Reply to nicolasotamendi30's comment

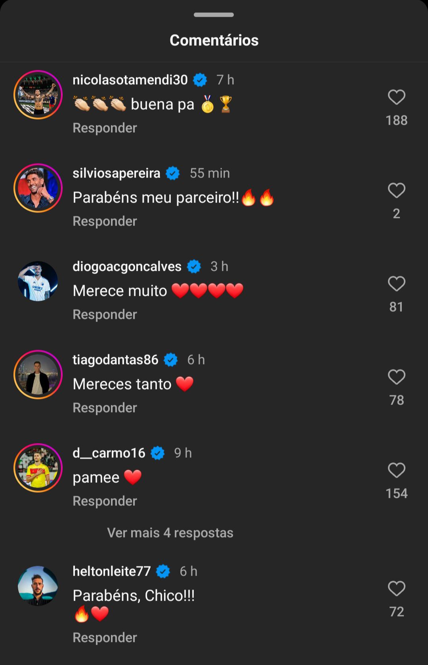(105, 128)
